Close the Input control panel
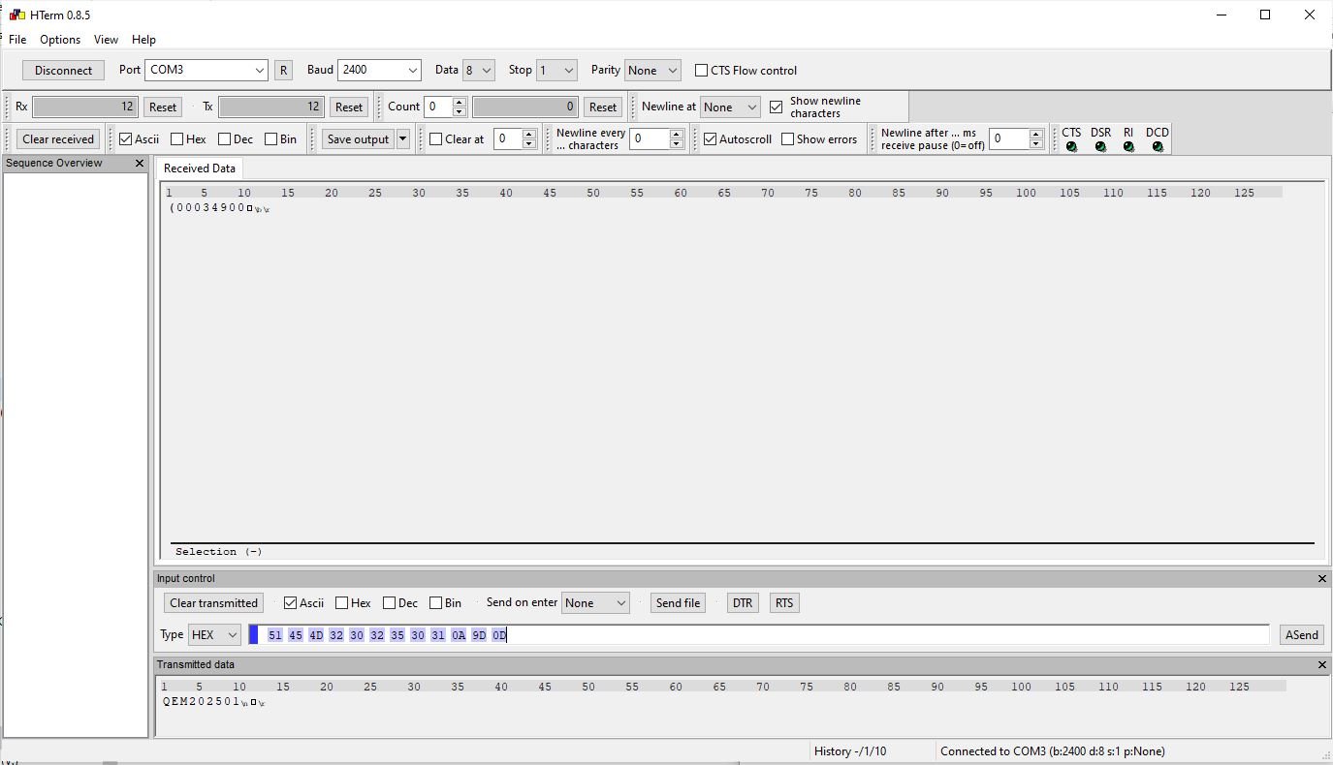1333x765 pixels. tap(1321, 578)
